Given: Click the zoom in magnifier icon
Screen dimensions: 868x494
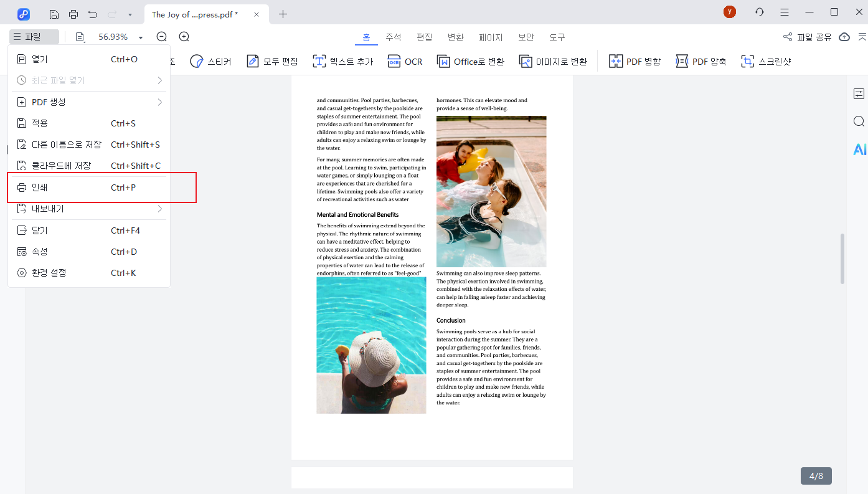Looking at the screenshot, I should (184, 37).
